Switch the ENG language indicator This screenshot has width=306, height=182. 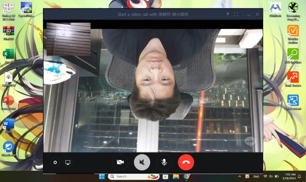[256, 177]
